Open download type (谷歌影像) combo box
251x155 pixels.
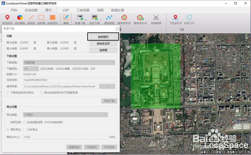(69, 62)
